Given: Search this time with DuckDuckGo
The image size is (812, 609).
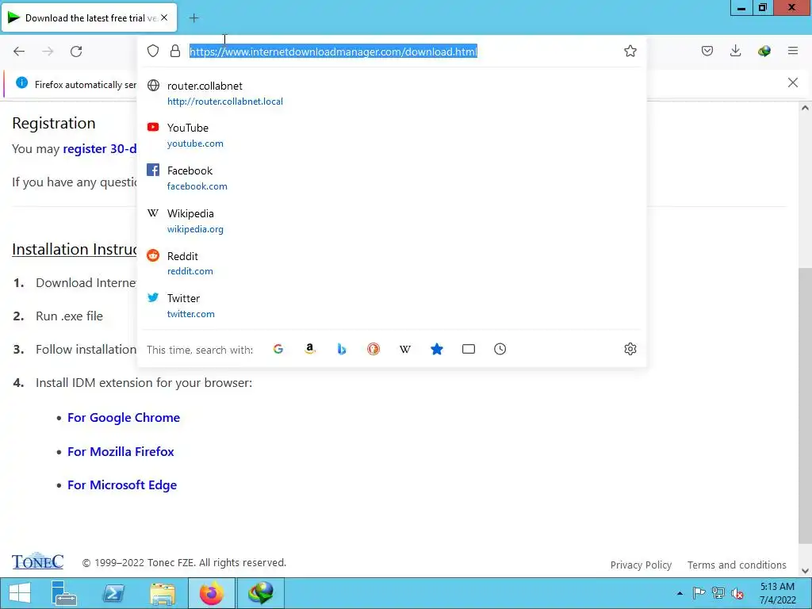Looking at the screenshot, I should coord(373,349).
